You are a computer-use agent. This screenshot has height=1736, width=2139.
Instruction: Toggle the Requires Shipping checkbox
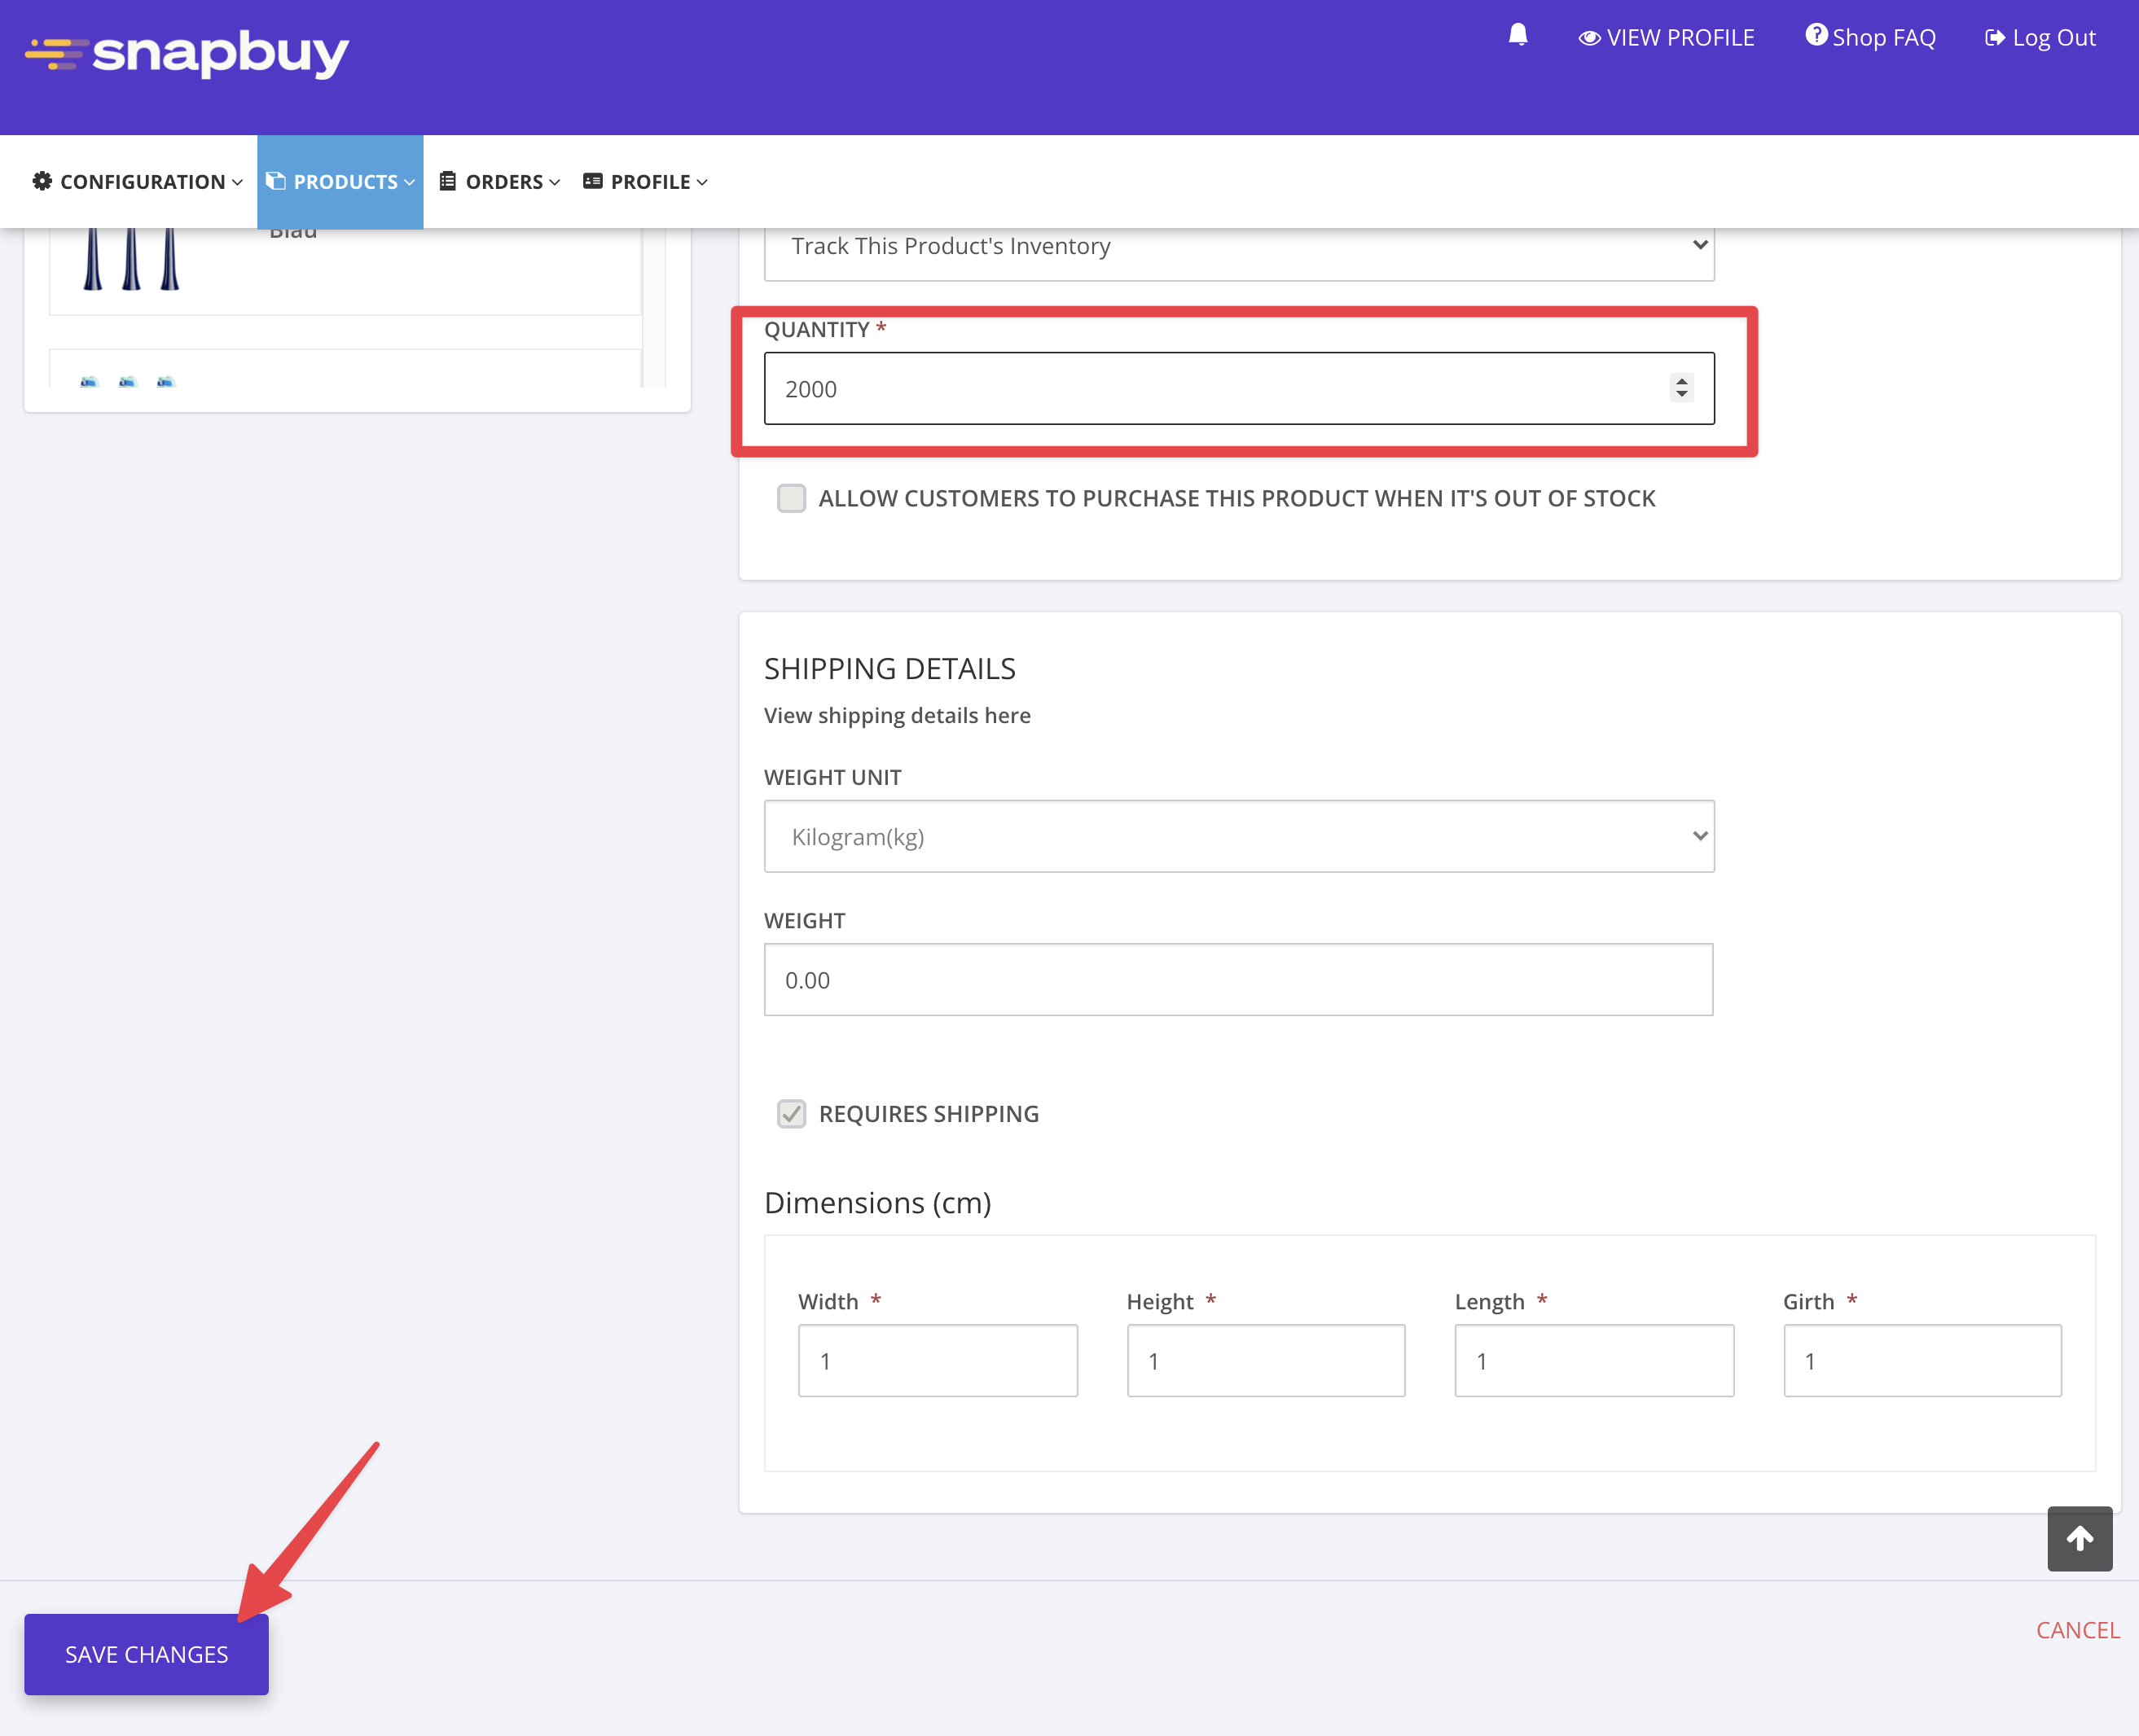coord(792,1113)
